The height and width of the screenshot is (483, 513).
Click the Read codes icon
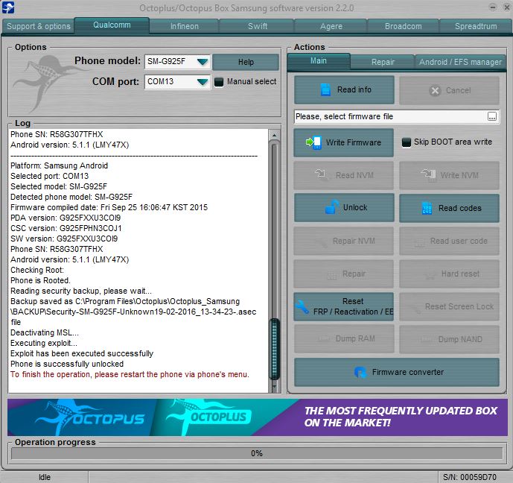[x=427, y=208]
